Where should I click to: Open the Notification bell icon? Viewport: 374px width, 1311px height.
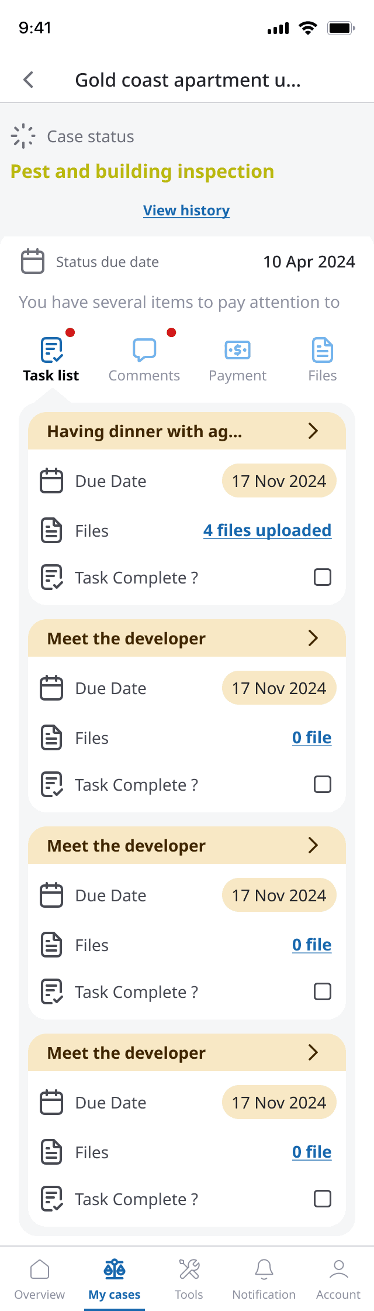pos(264,1269)
